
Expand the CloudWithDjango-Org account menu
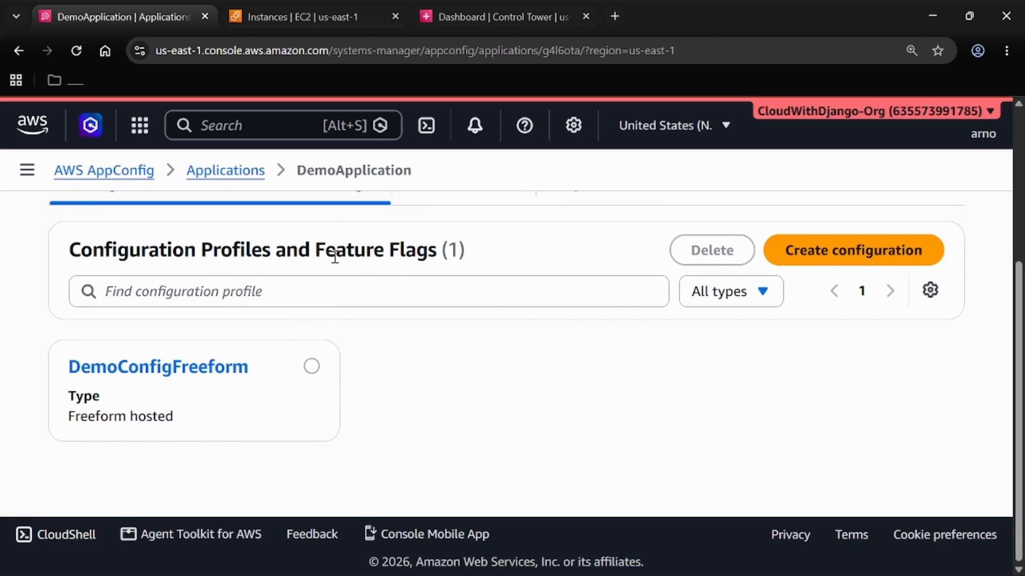tap(876, 111)
